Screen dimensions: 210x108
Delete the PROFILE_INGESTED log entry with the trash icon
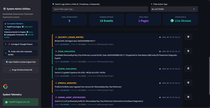point(188,83)
